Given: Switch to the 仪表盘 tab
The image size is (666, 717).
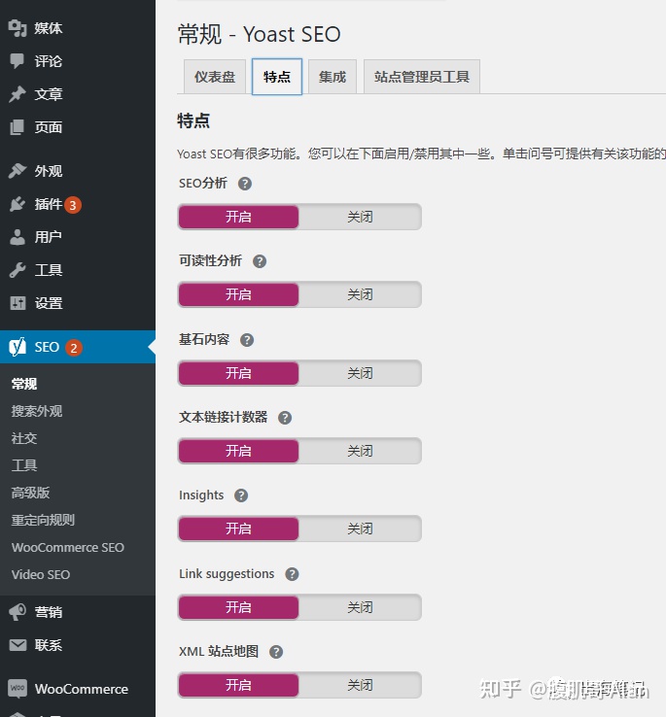Looking at the screenshot, I should click(215, 77).
